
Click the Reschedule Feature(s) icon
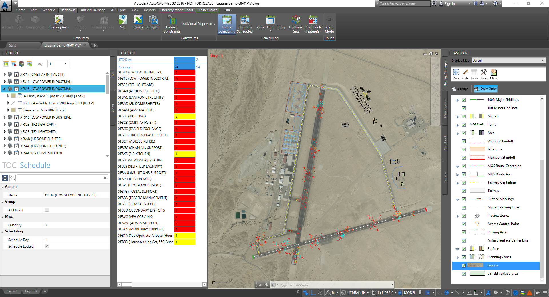pos(313,20)
